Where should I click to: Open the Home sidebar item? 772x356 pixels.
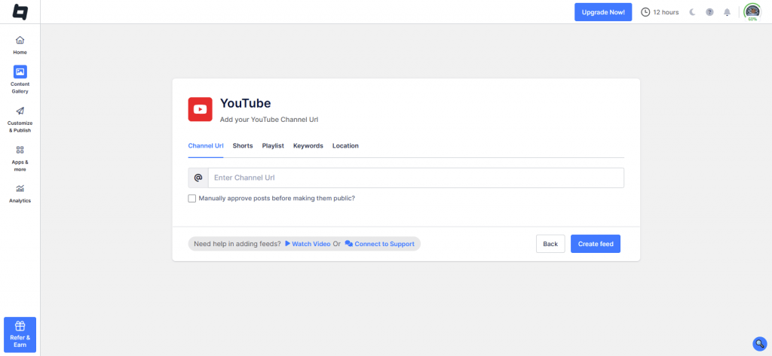20,45
